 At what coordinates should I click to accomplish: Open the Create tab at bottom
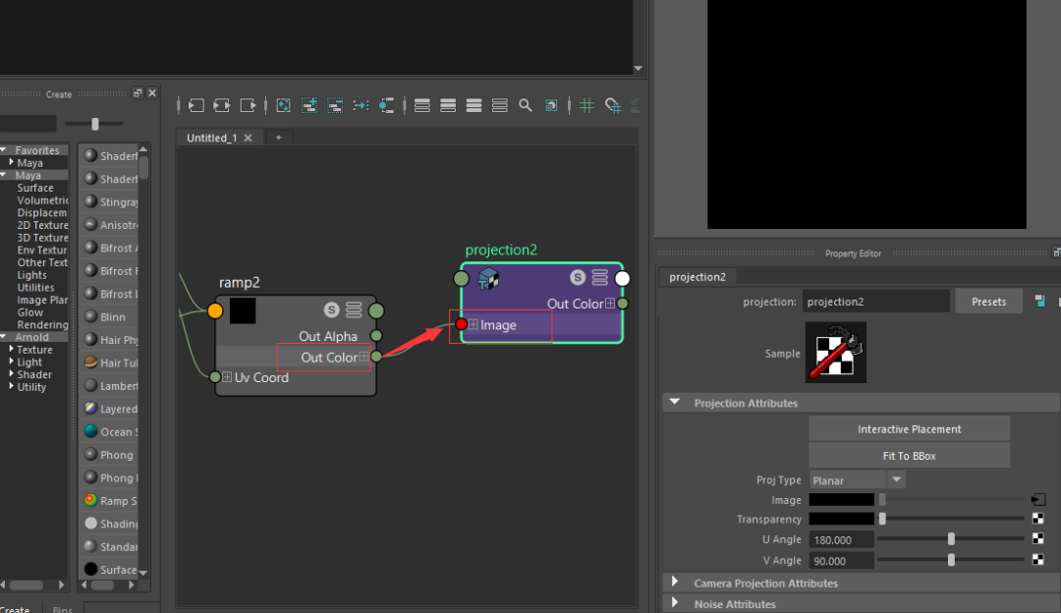pos(15,609)
